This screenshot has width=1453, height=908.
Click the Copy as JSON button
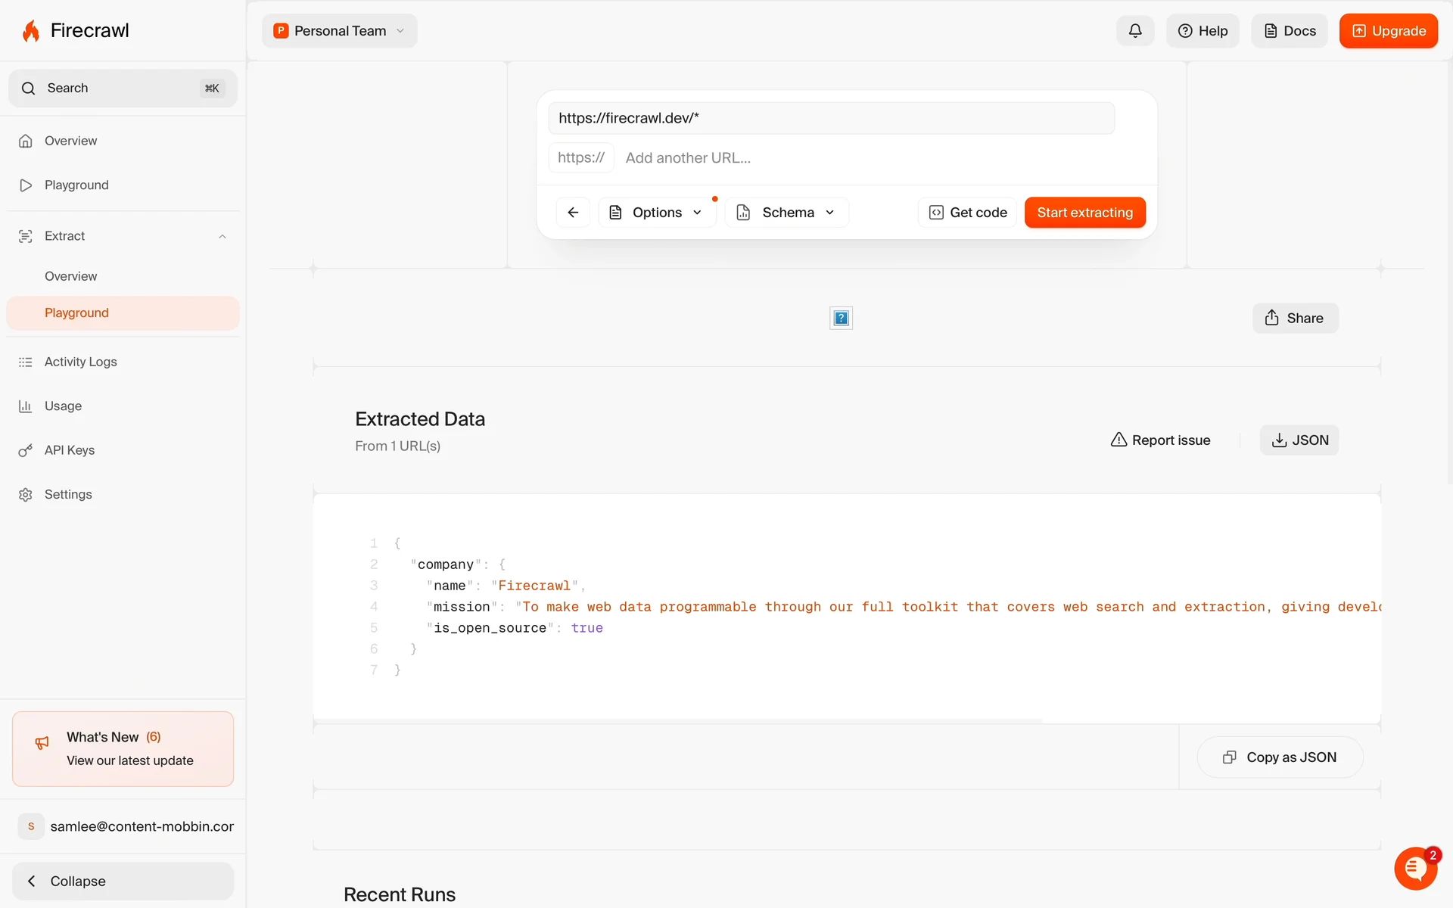click(x=1280, y=757)
